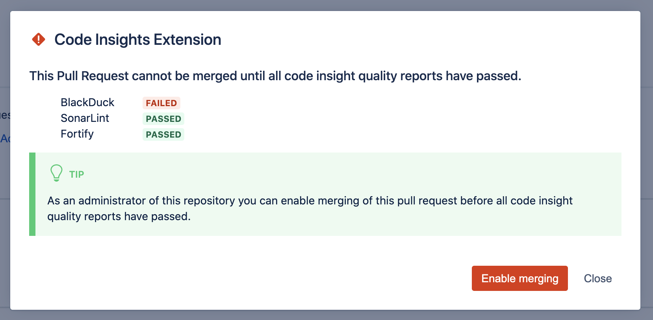
Task: Close the Code Insights dialog
Action: pos(597,278)
